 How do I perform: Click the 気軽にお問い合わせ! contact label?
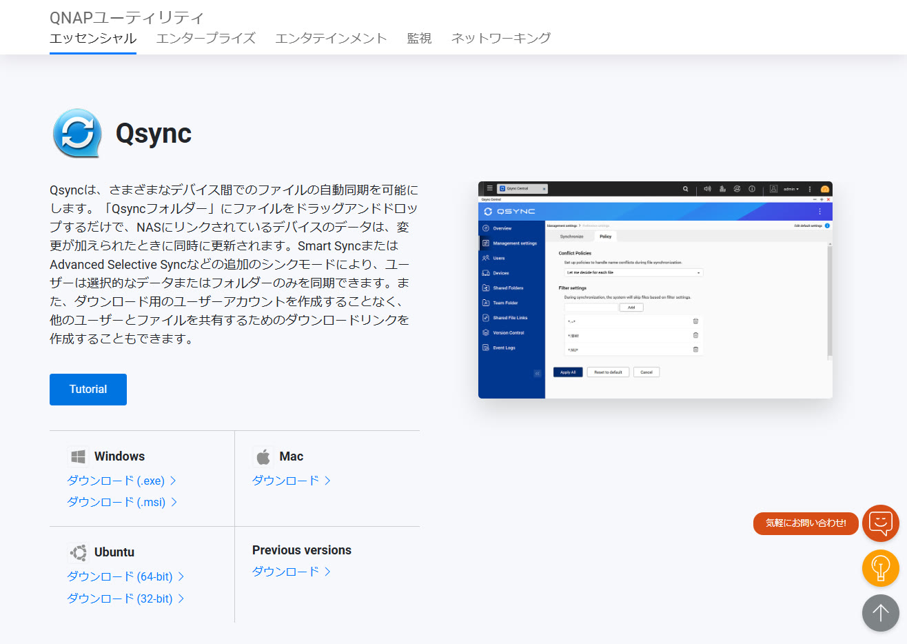point(806,523)
